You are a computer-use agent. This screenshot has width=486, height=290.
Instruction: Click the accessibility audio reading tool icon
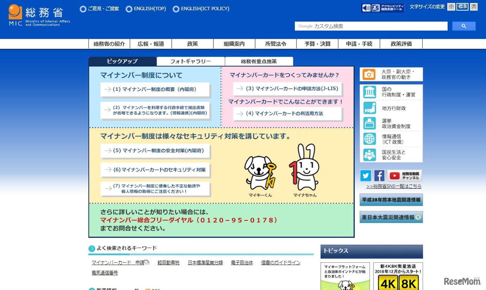365,7
